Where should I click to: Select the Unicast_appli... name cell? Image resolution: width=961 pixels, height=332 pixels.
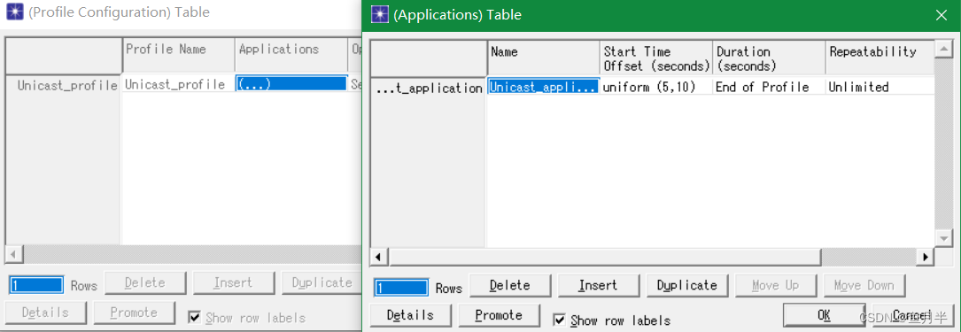click(x=543, y=87)
